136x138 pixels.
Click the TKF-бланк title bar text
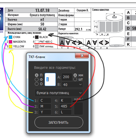click(37, 57)
